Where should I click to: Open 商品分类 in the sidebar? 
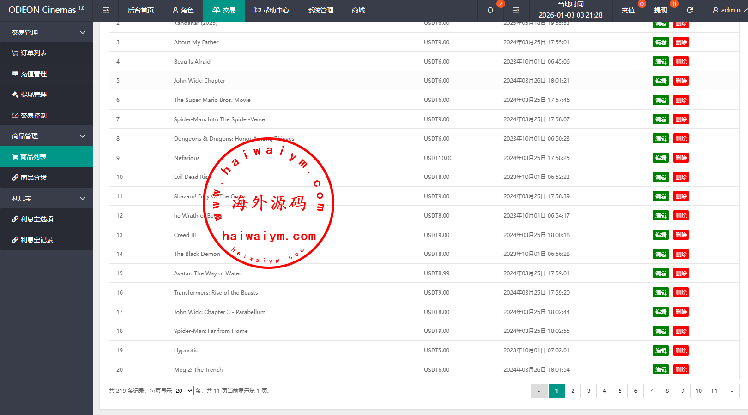pyautogui.click(x=33, y=178)
